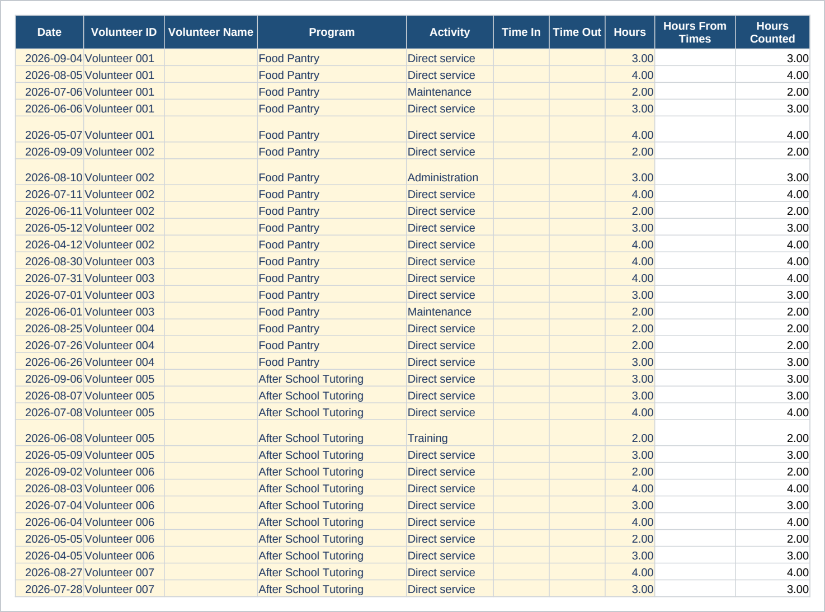Image resolution: width=825 pixels, height=612 pixels.
Task: Click the Date column header
Action: (x=49, y=32)
